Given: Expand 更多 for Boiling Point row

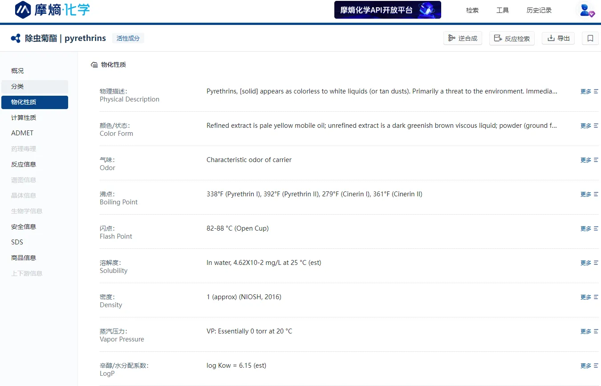Looking at the screenshot, I should point(586,194).
